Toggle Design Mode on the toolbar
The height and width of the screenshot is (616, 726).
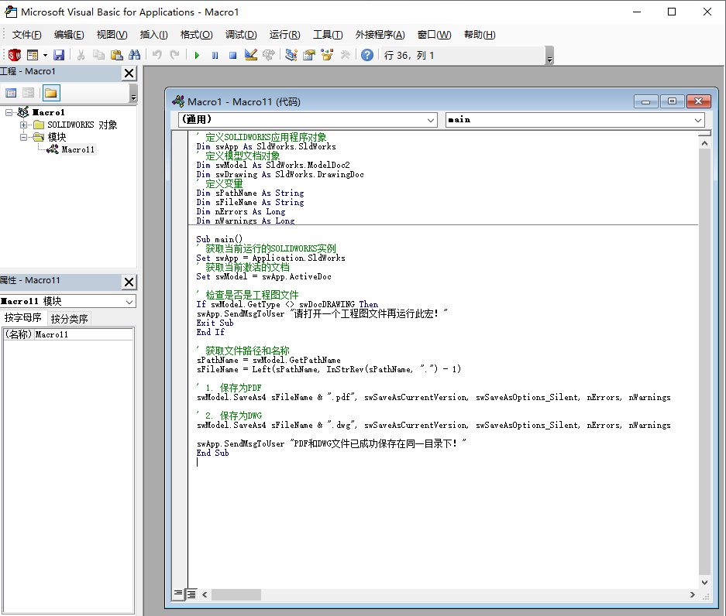[x=249, y=55]
